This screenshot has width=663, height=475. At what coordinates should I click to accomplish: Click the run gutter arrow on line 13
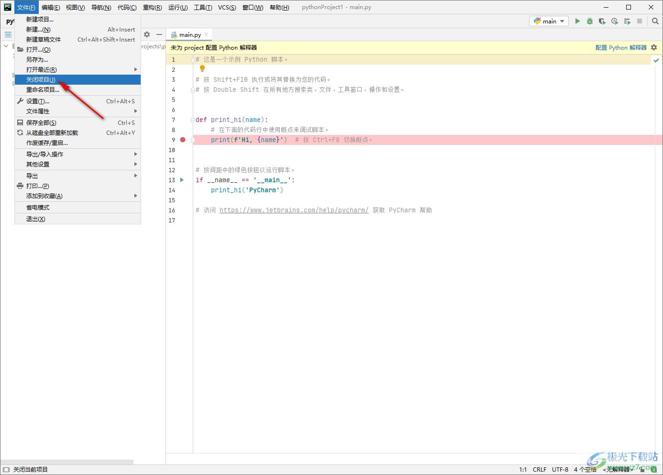[182, 180]
